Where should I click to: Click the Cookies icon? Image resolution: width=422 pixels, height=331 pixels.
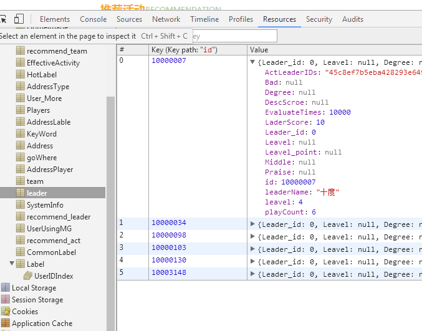pos(6,311)
